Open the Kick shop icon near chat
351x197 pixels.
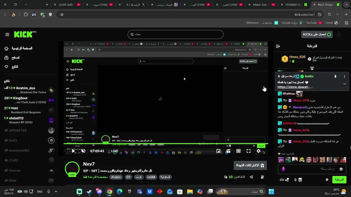tap(300, 180)
